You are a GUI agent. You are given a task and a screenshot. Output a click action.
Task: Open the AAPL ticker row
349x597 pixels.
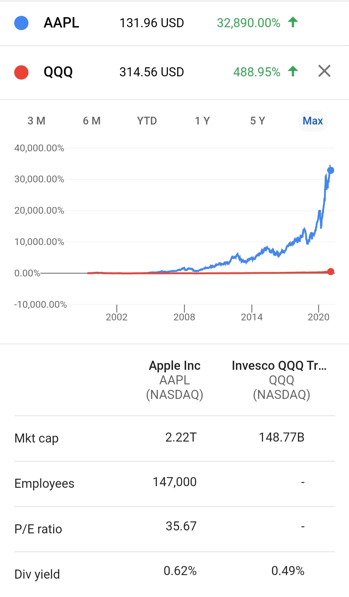pyautogui.click(x=174, y=23)
